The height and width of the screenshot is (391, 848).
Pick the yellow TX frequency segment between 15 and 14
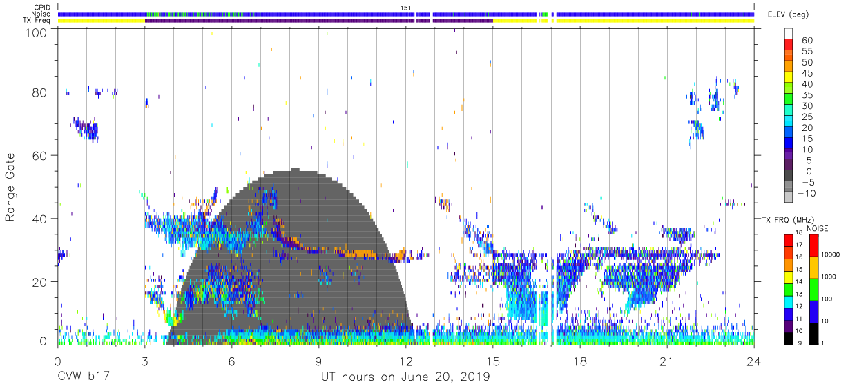[788, 277]
